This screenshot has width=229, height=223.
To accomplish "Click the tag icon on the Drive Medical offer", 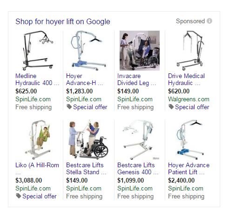I will coord(171,106).
